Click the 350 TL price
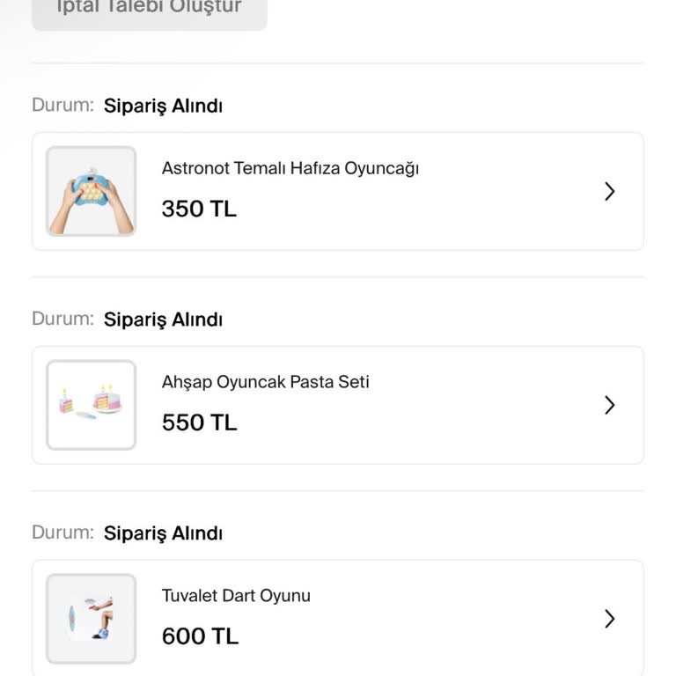The height and width of the screenshot is (676, 676). (x=199, y=209)
